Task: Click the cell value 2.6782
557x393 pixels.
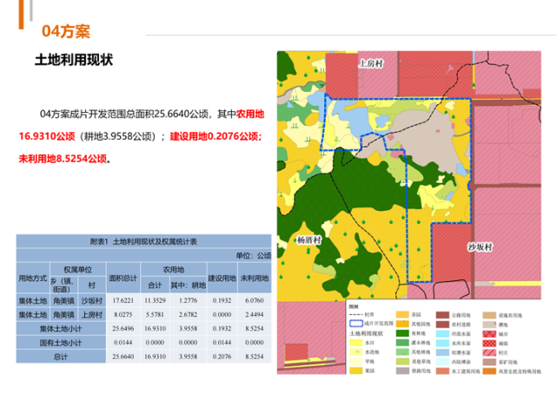Action: pos(188,315)
